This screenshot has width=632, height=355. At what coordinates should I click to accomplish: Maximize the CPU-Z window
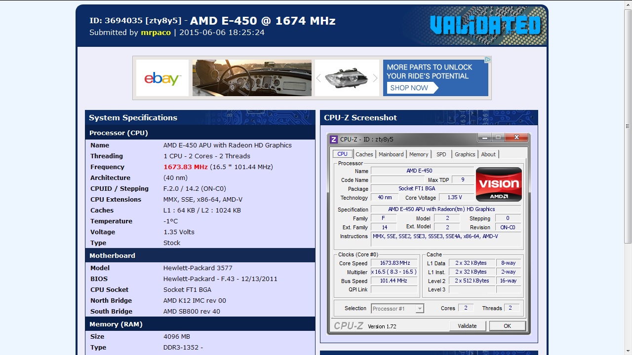(498, 138)
